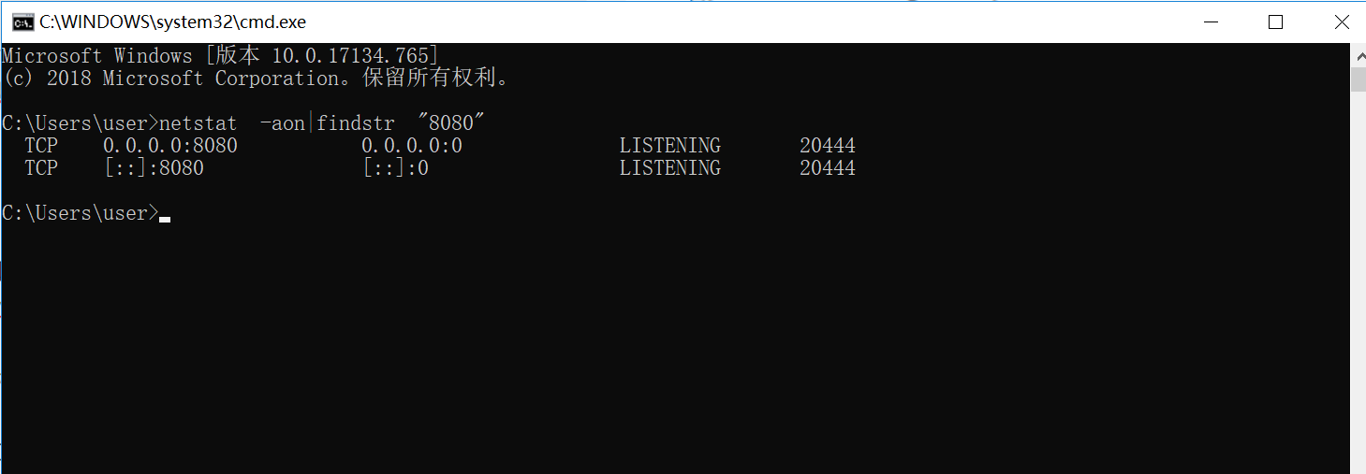The height and width of the screenshot is (474, 1366).
Task: Click the quoted "8080" search string
Action: point(452,123)
